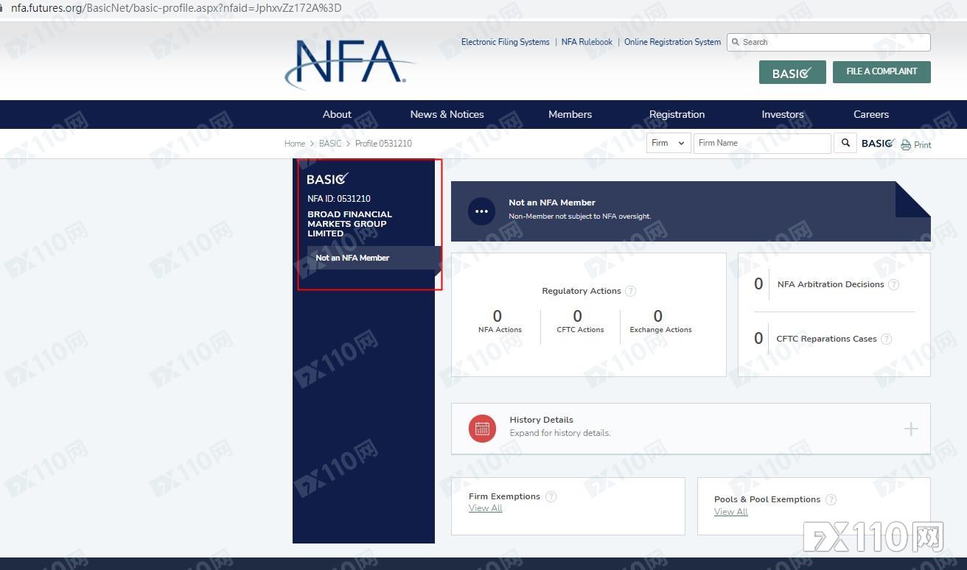Open the News & Notices menu
The width and height of the screenshot is (967, 570).
pyautogui.click(x=447, y=114)
